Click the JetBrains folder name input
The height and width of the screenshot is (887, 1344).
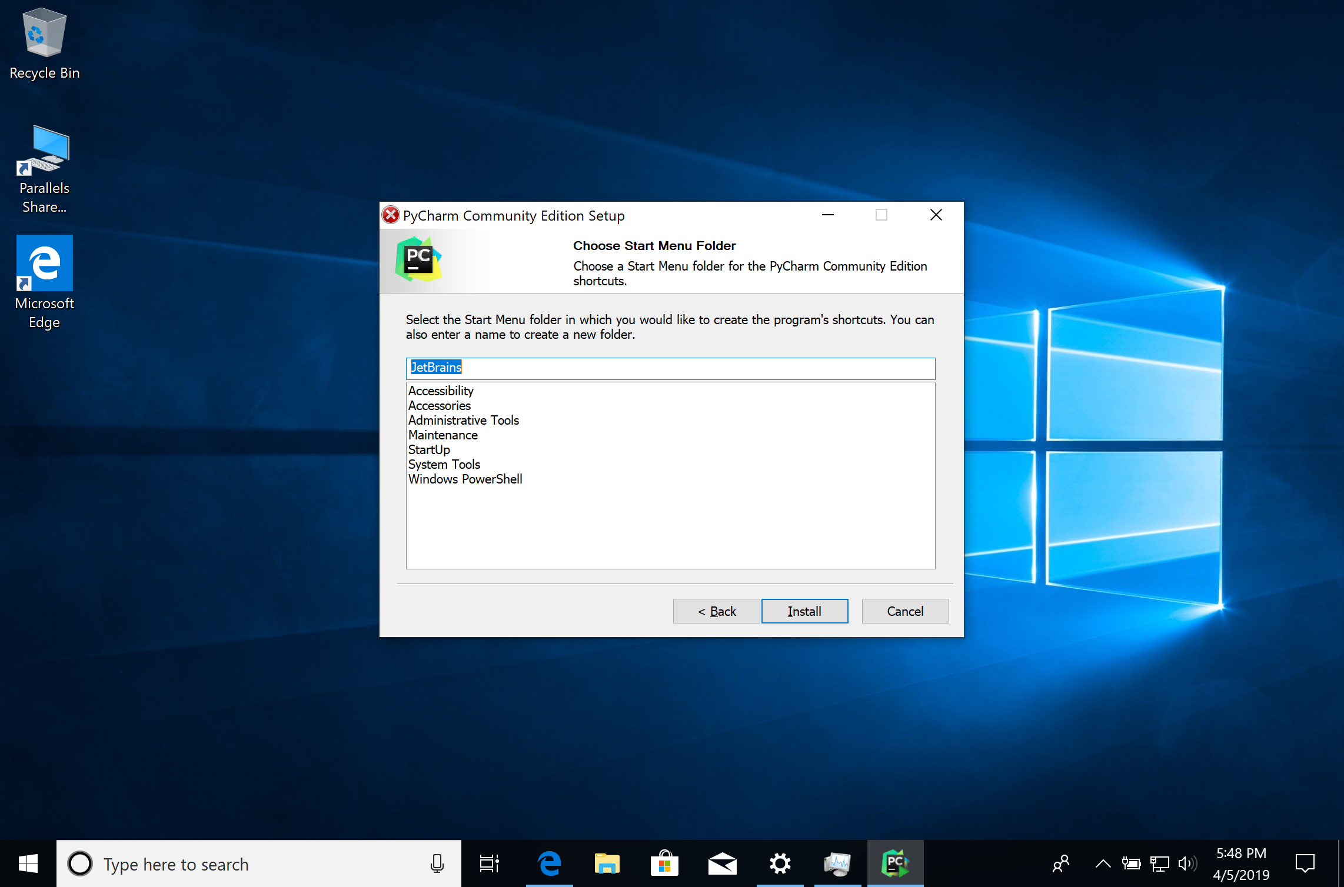670,367
